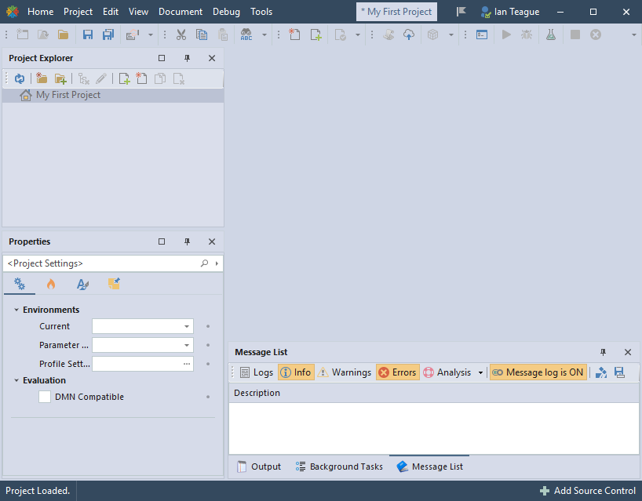Open the Debug menu
The image size is (642, 501).
click(226, 12)
